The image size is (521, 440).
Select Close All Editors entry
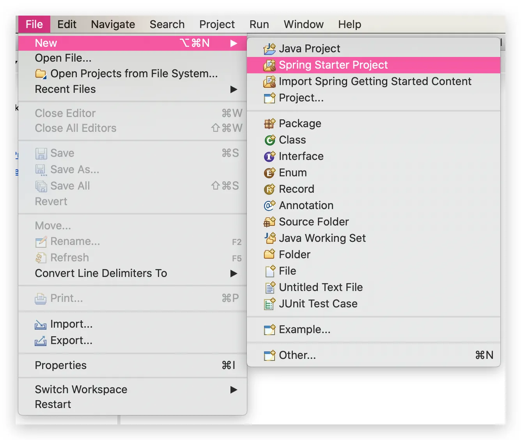pyautogui.click(x=133, y=128)
